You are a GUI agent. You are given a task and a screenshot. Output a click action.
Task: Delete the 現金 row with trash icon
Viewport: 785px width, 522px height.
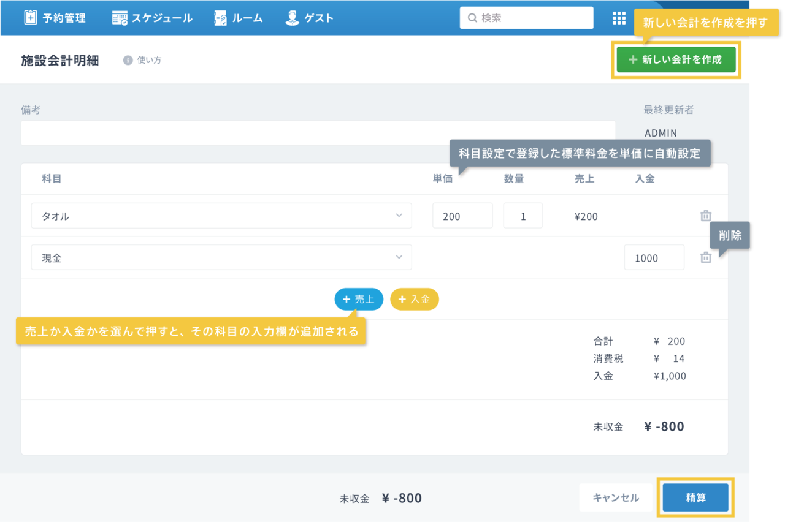[x=706, y=258]
